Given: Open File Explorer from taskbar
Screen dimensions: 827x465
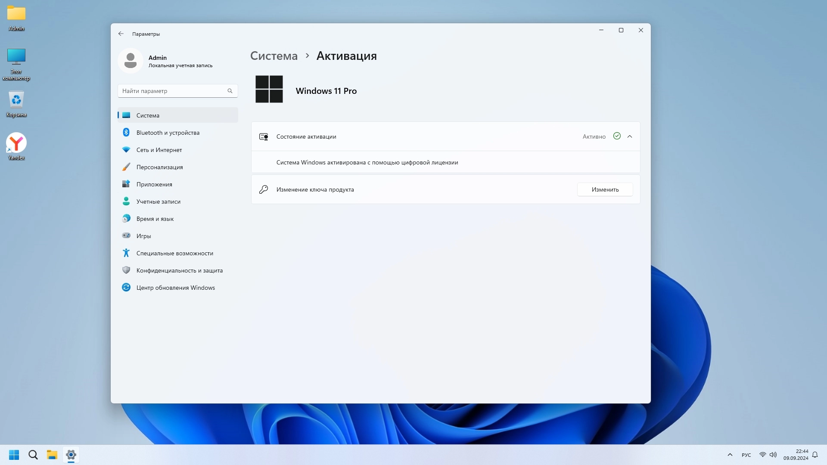Looking at the screenshot, I should 52,455.
